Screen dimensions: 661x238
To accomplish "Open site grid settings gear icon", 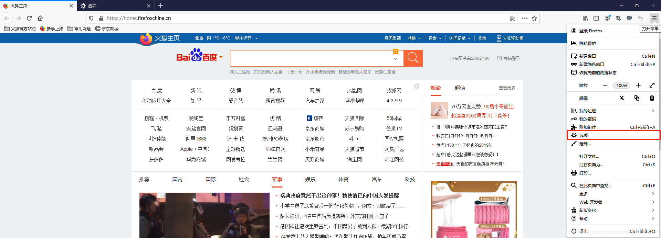I will click(417, 87).
